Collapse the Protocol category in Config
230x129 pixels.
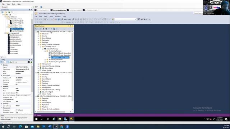[1, 86]
